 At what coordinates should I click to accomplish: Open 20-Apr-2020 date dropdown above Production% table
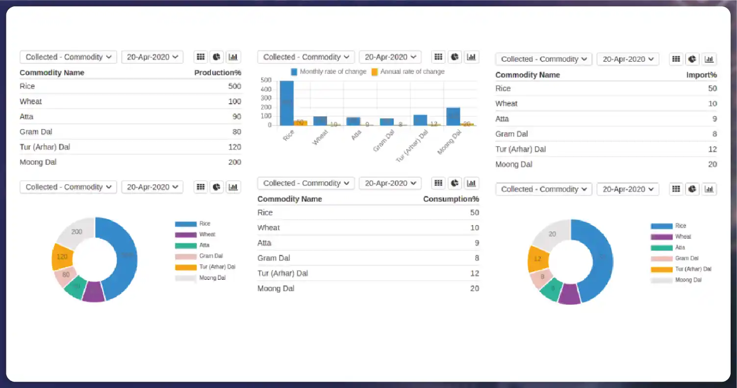click(x=152, y=57)
